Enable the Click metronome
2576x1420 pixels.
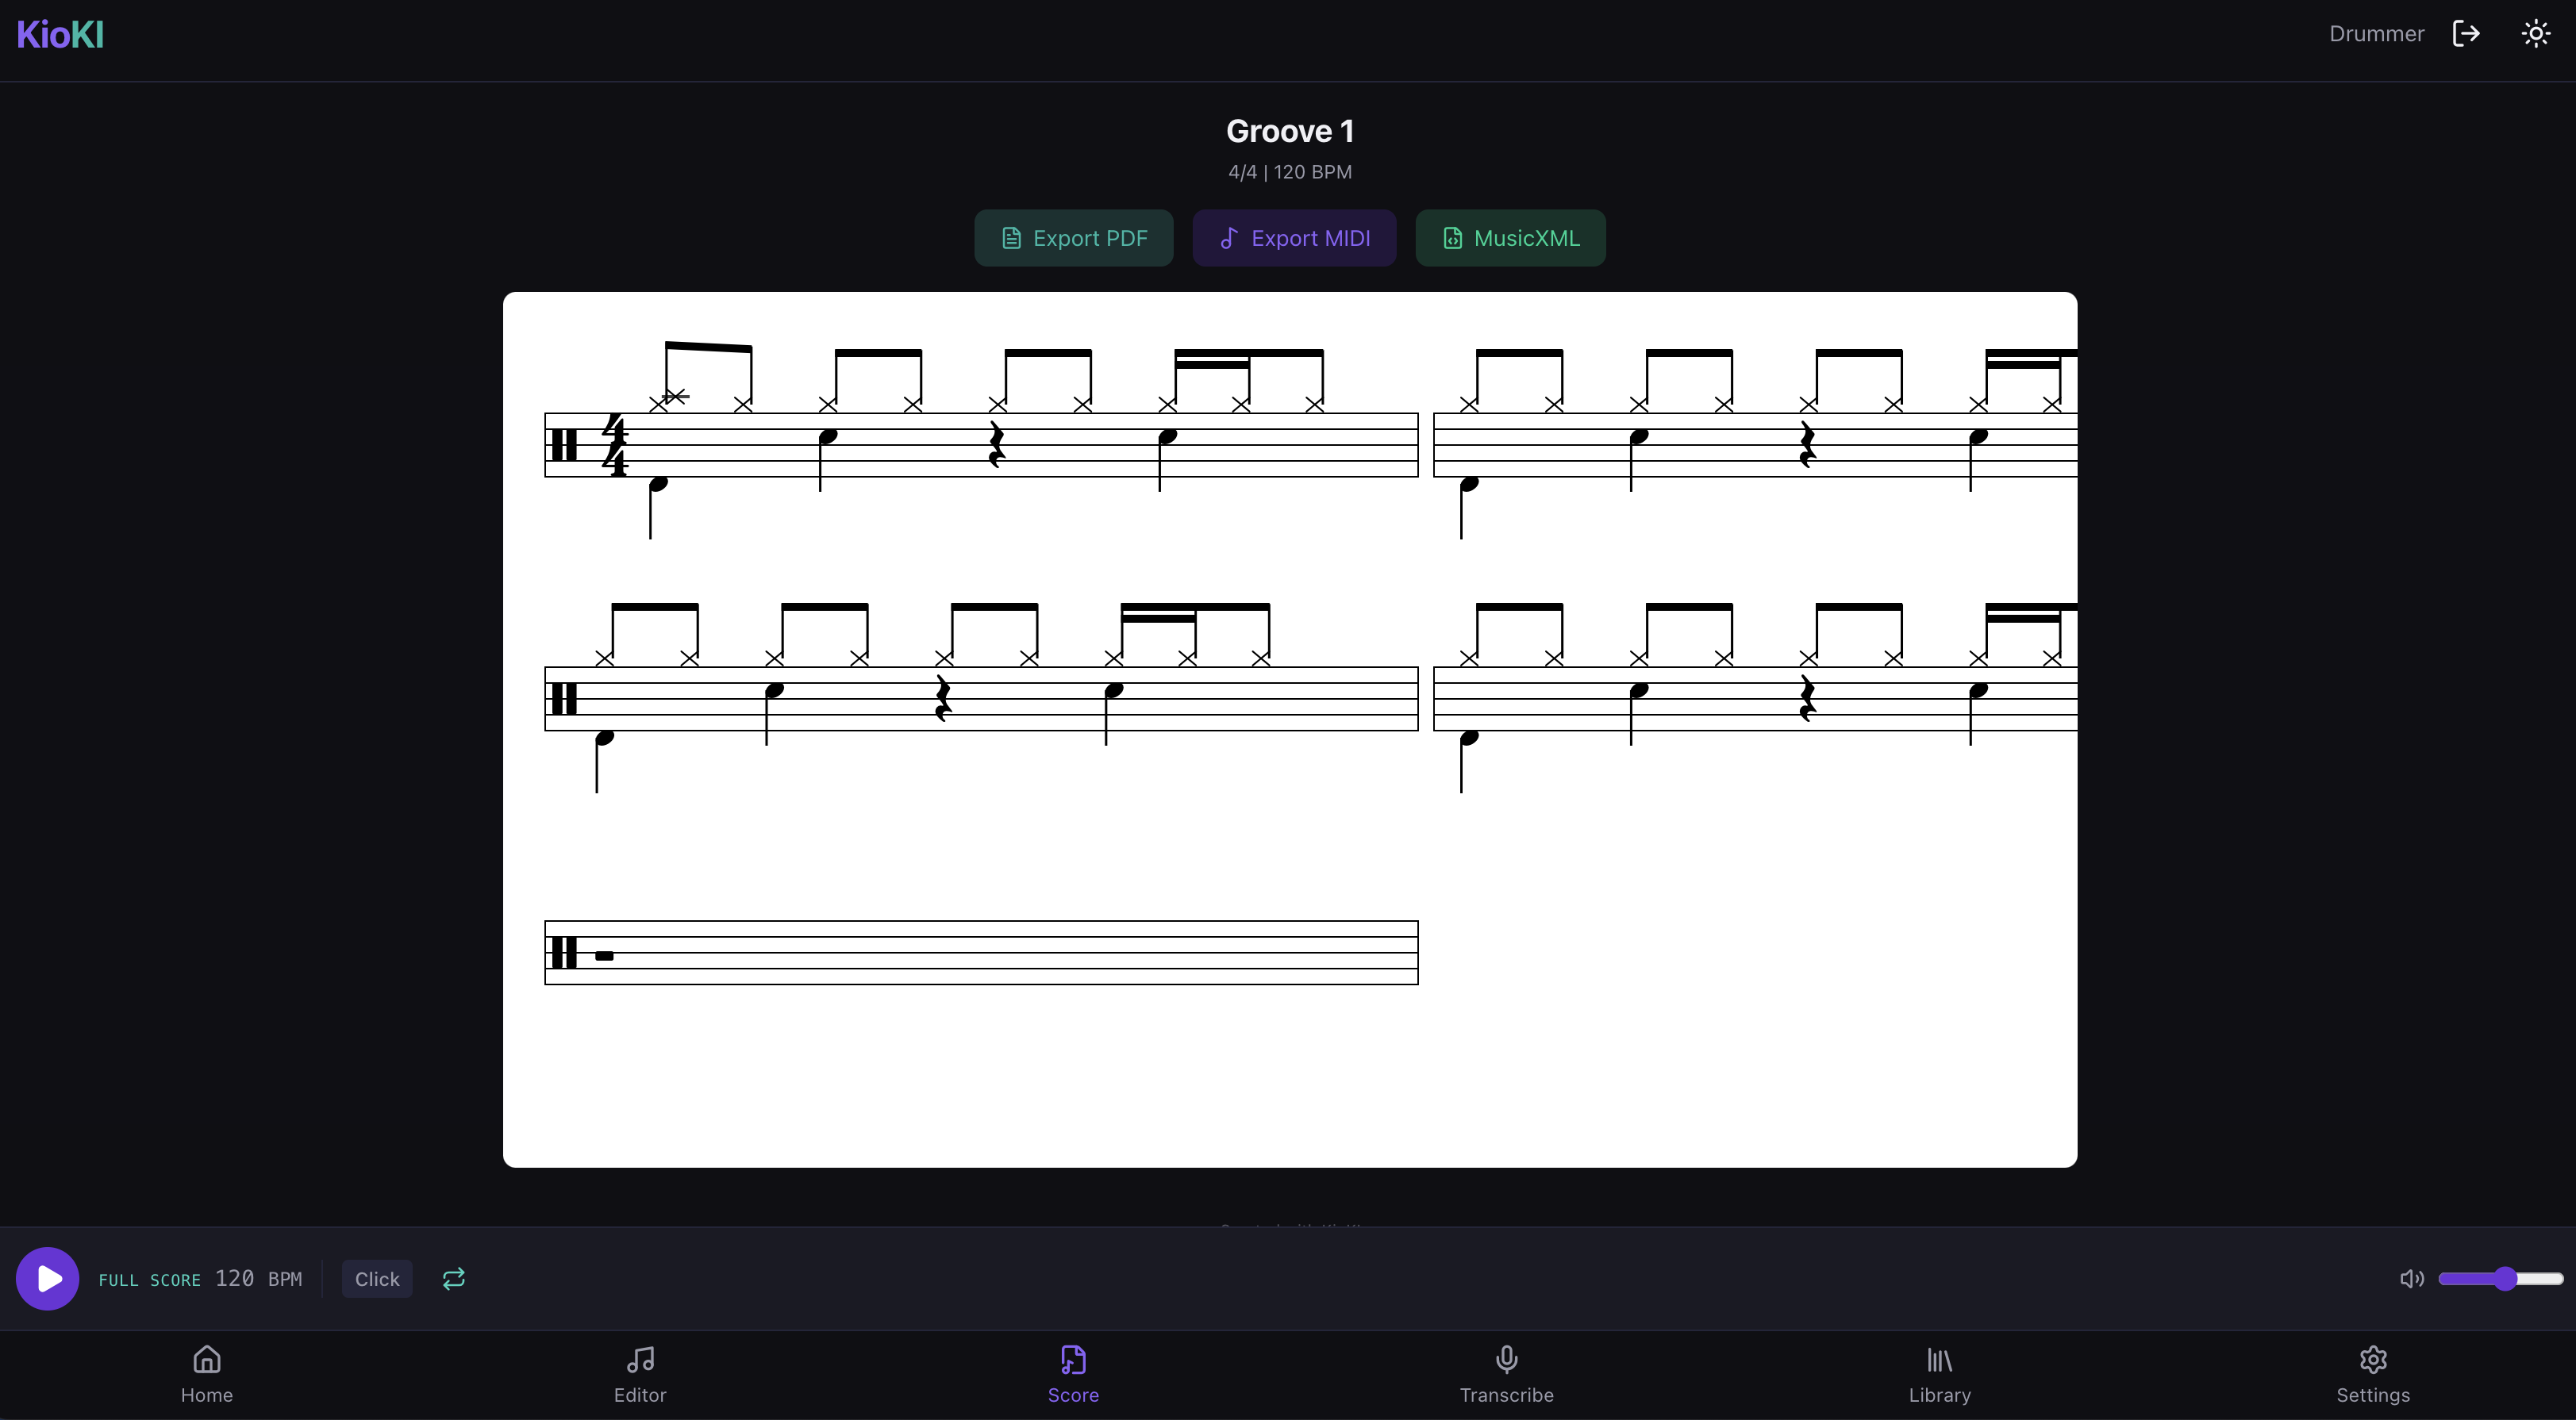point(376,1278)
